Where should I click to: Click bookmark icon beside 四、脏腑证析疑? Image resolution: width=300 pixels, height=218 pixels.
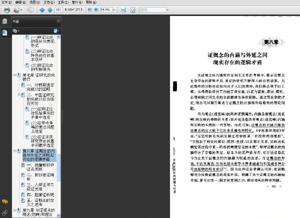tap(23, 195)
